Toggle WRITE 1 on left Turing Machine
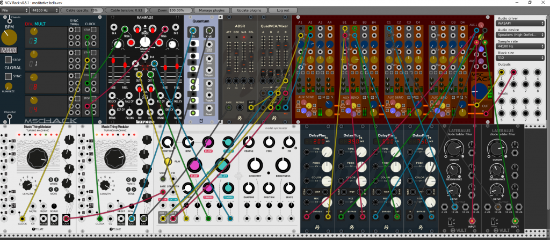 [56, 179]
